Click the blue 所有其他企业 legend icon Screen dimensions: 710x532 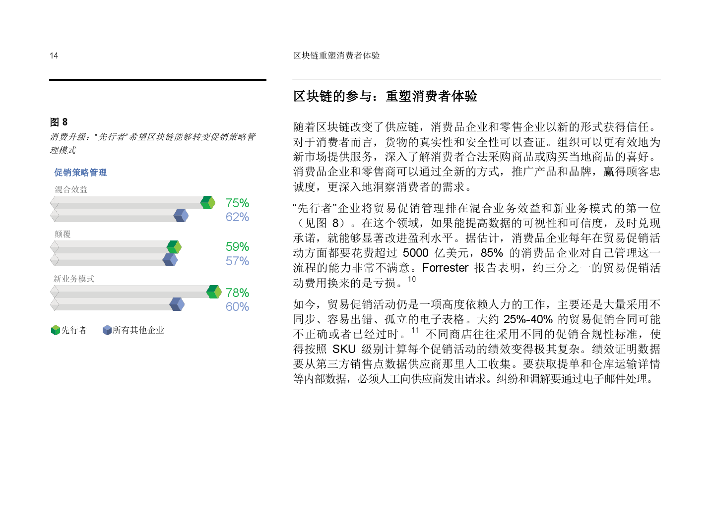[x=107, y=330]
